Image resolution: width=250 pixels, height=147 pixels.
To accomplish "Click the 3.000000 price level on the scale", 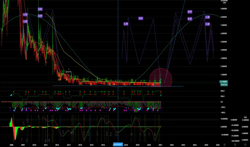I will [224, 58].
